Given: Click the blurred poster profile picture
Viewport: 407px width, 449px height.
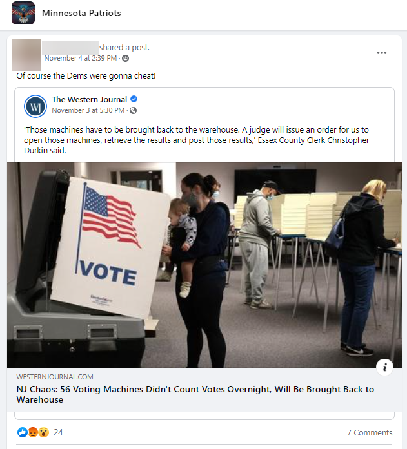Looking at the screenshot, I should pos(26,55).
